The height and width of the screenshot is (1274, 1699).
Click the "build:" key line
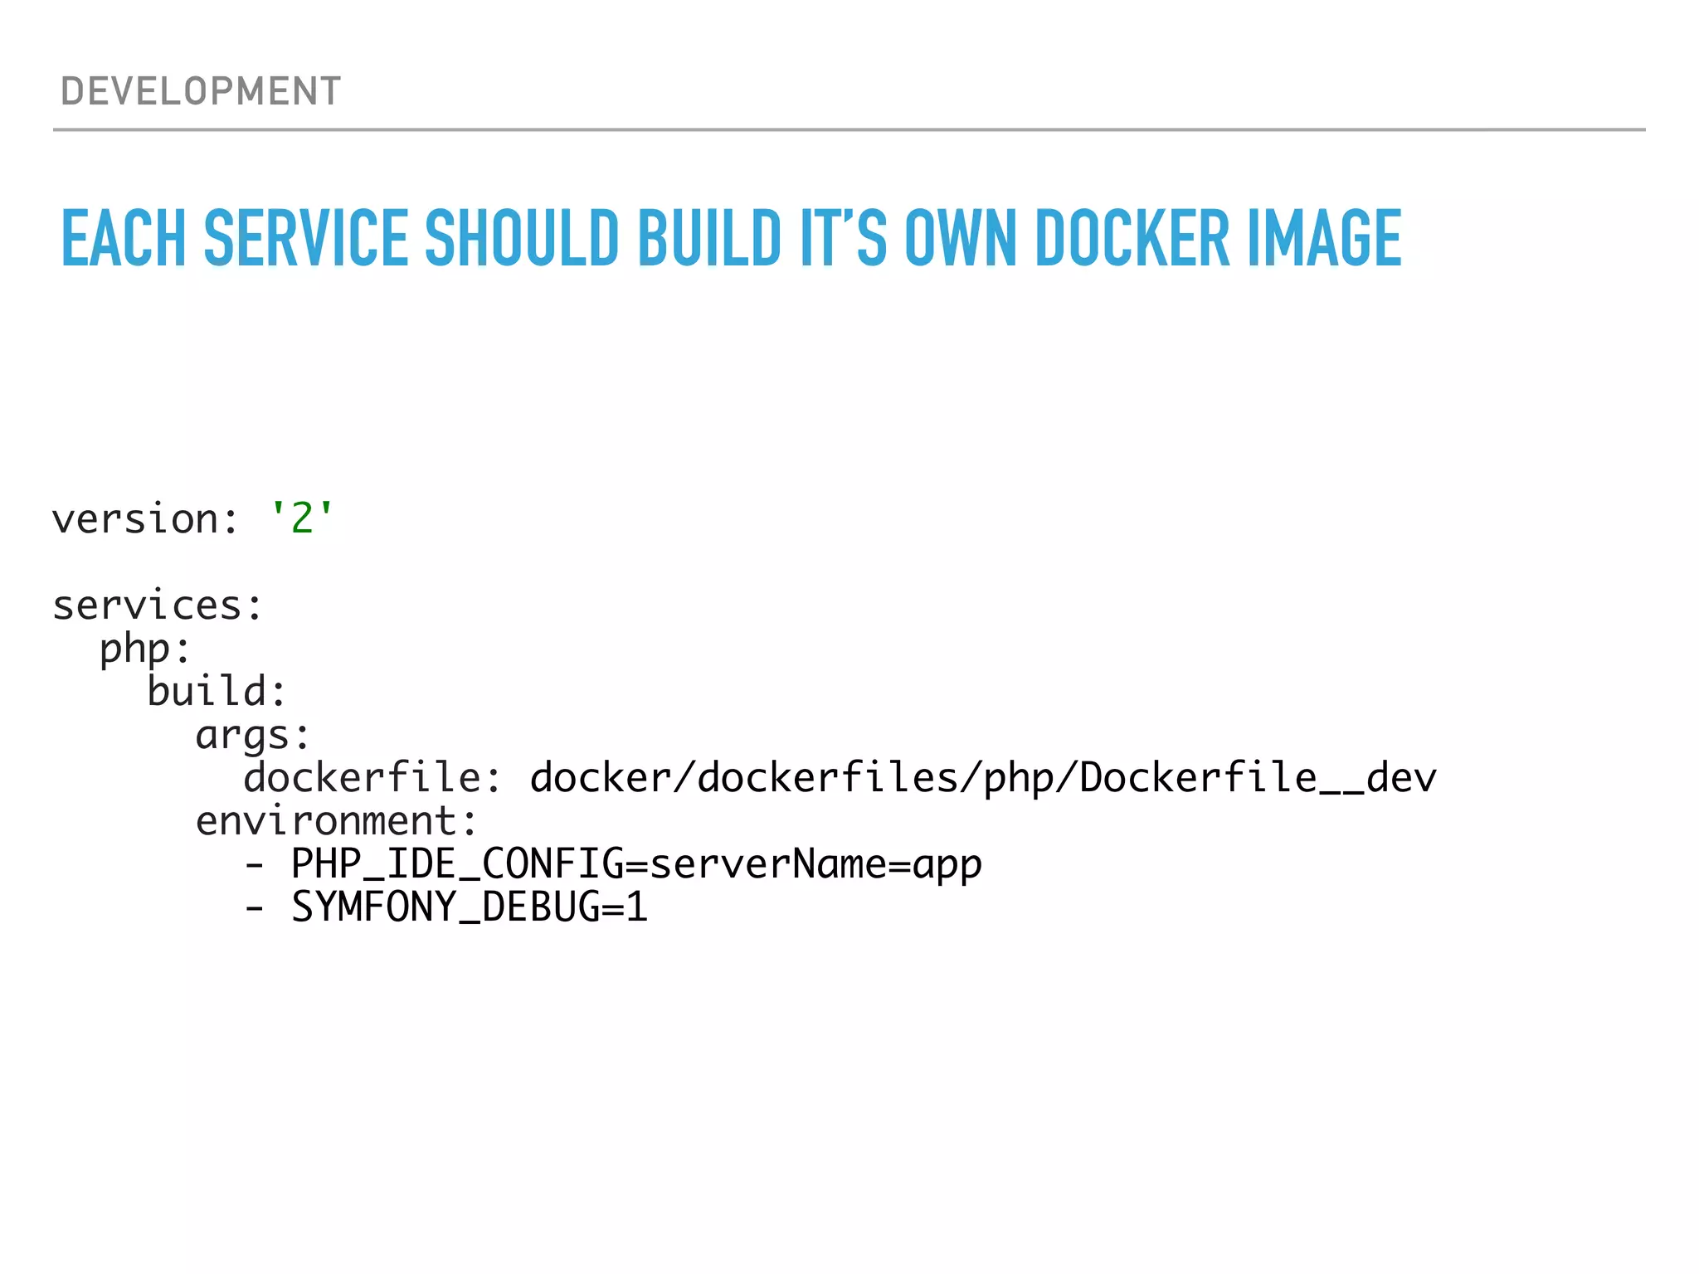217,691
